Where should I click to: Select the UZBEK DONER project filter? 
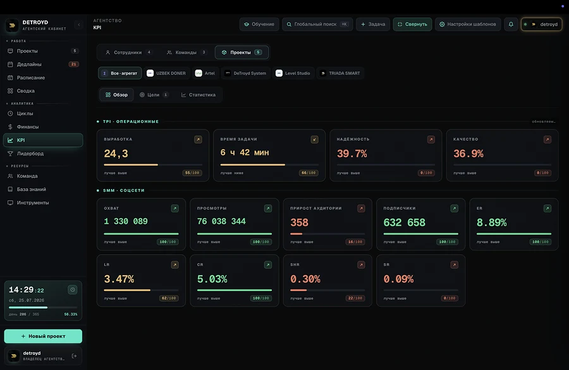click(166, 73)
